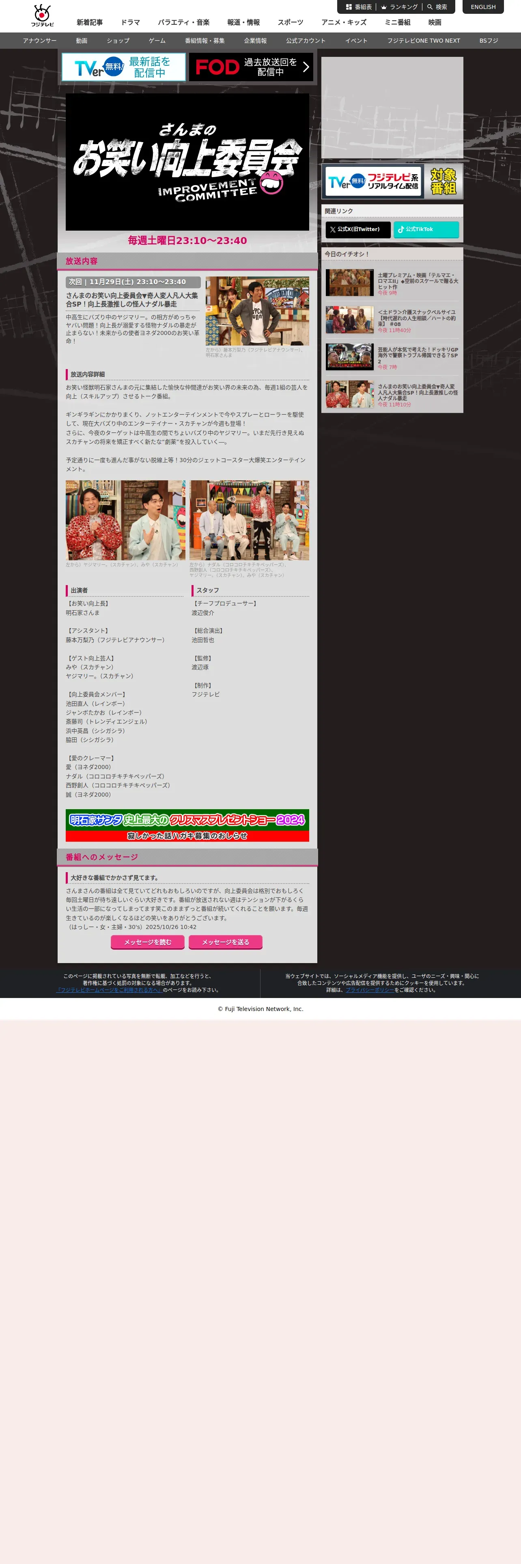
Task: Open 公式X(旧Twitter) link button
Action: point(358,229)
